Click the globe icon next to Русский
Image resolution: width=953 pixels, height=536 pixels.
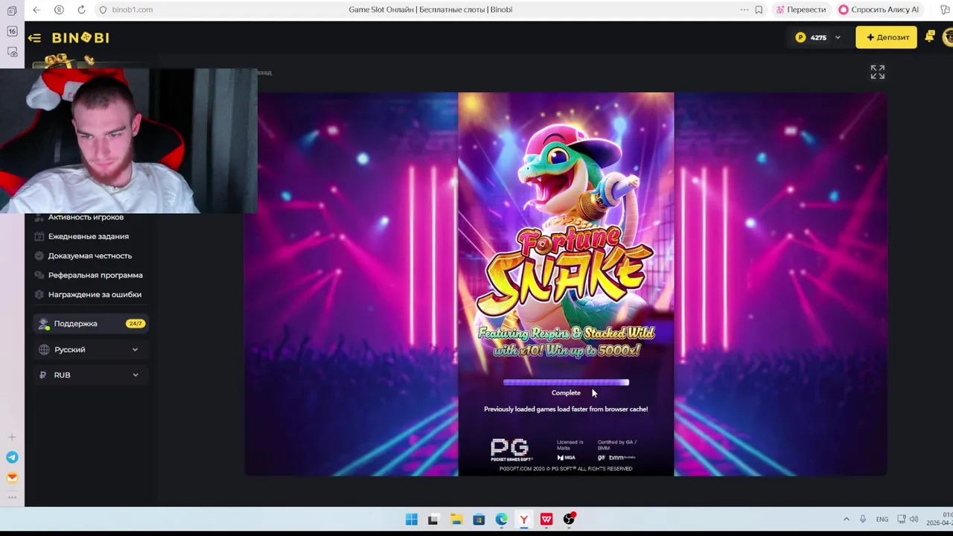[44, 349]
